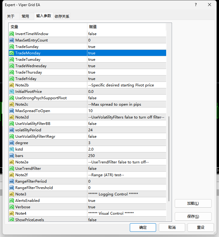Image resolution: width=219 pixels, height=237 pixels.
Task: Select the Note2d UseVolatilityFilters note text
Action: coord(126,117)
